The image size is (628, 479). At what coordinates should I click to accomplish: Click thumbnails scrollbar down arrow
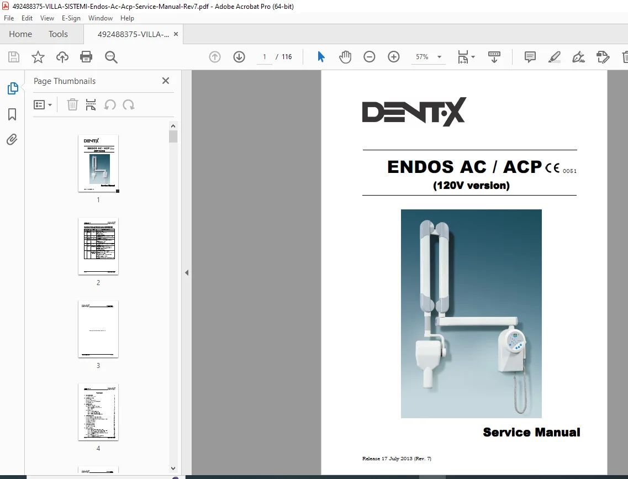pyautogui.click(x=173, y=468)
